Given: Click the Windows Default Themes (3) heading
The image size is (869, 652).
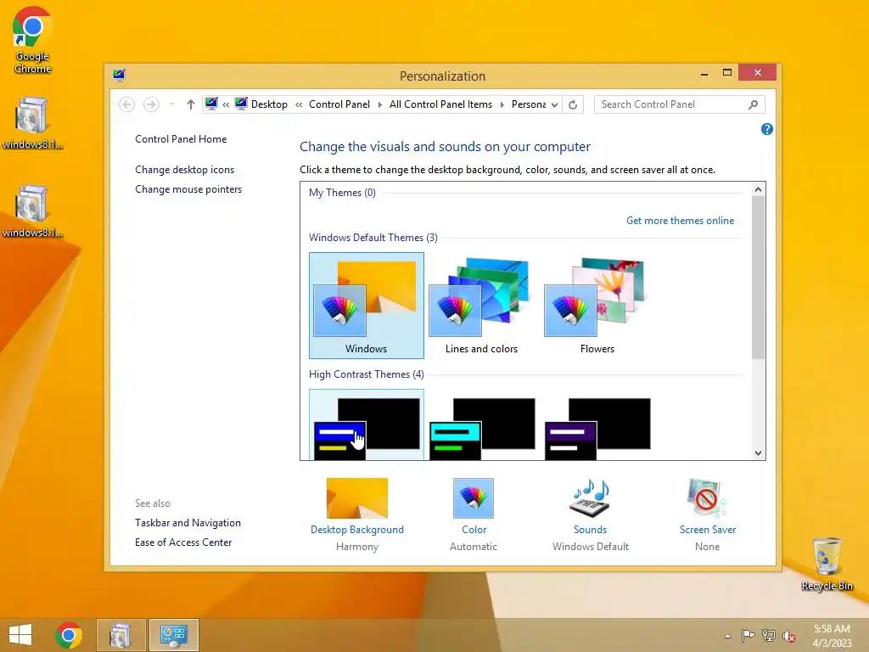Looking at the screenshot, I should [x=373, y=238].
